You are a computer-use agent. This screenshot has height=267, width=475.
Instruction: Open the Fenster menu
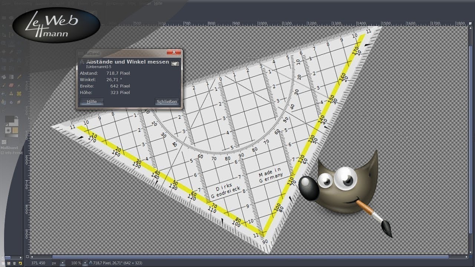coord(145,3)
